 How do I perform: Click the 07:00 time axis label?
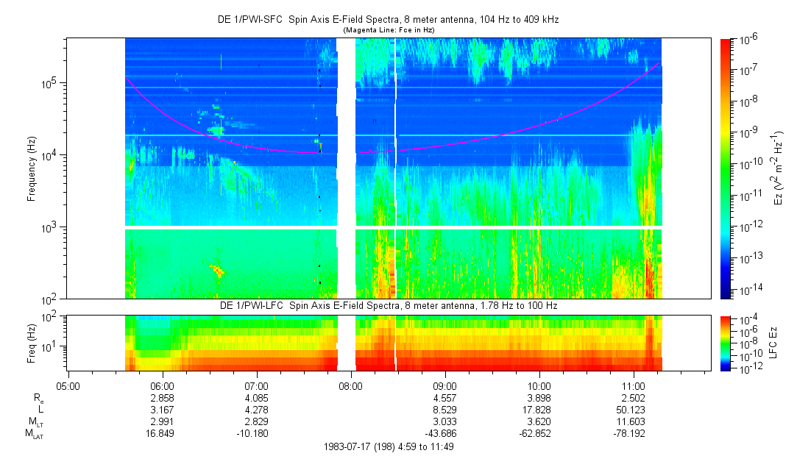256,386
